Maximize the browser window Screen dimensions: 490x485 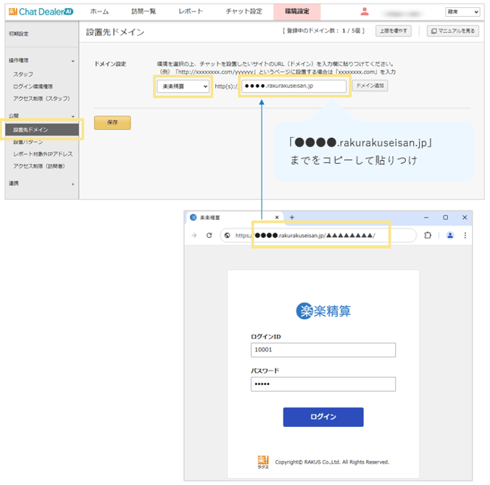445,217
